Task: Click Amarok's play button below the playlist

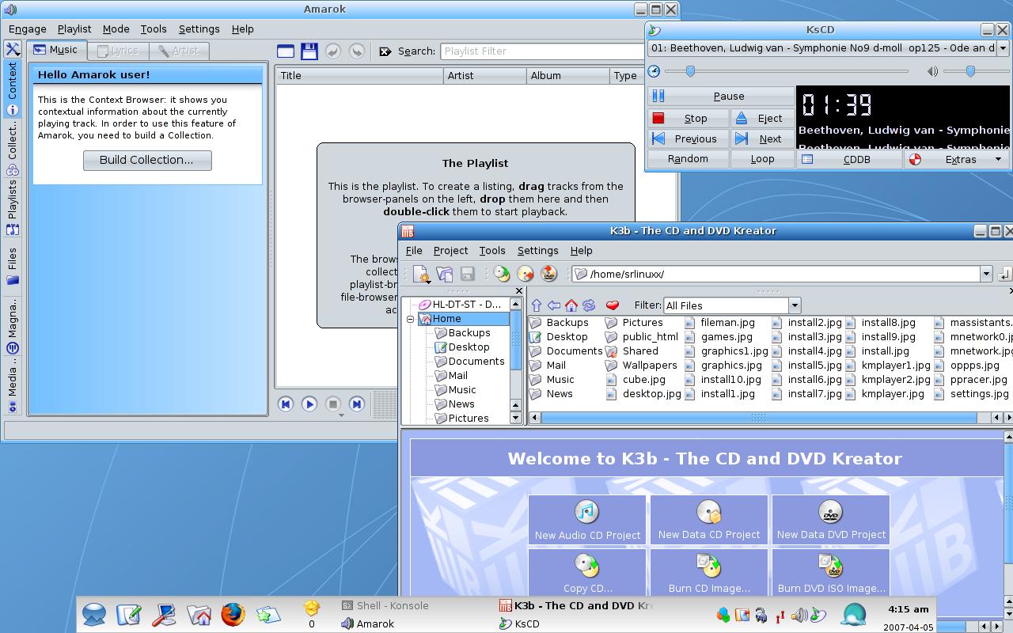Action: coord(309,404)
